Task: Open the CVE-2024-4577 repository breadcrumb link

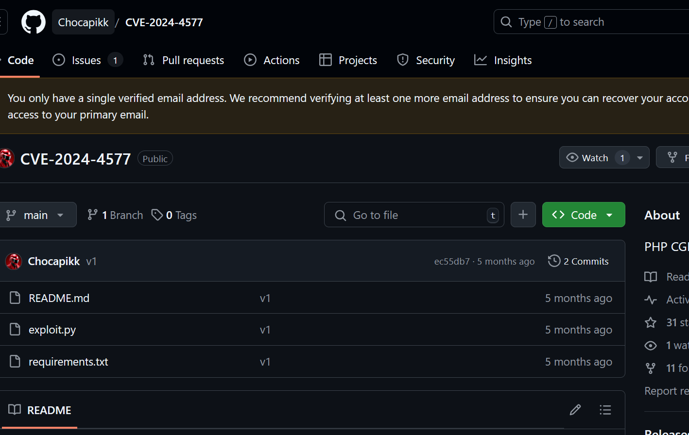Action: 164,22
